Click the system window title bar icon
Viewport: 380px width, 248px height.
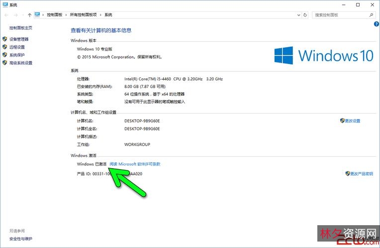tap(5, 4)
